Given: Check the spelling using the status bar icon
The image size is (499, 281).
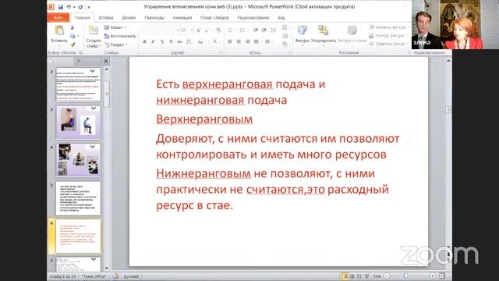Looking at the screenshot, I should click(x=115, y=276).
